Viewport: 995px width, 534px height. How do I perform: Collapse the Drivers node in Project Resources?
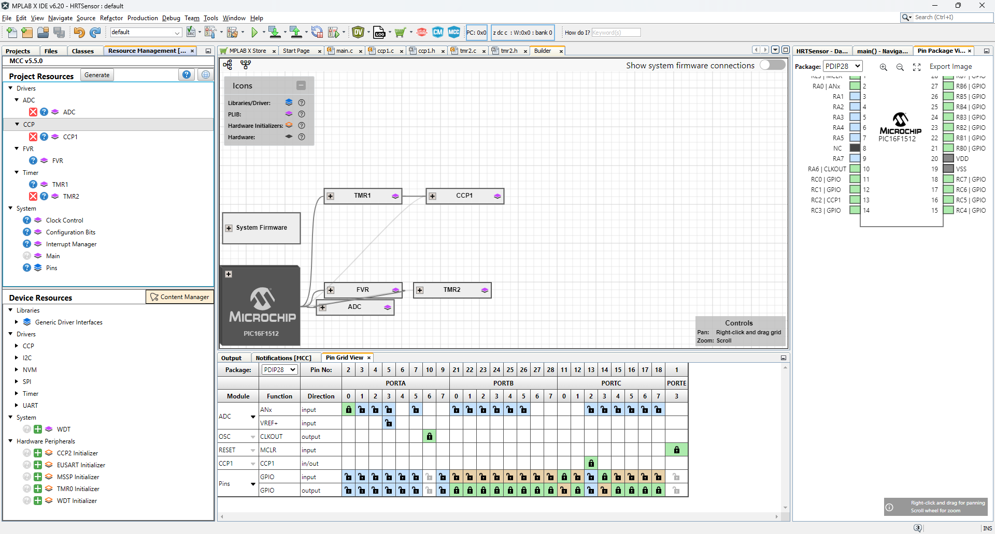[x=10, y=88]
